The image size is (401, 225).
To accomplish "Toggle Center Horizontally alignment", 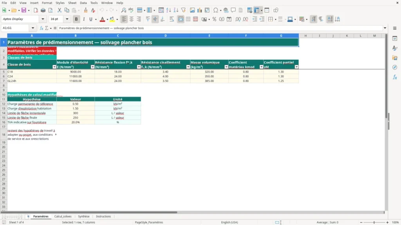I will [x=132, y=19].
